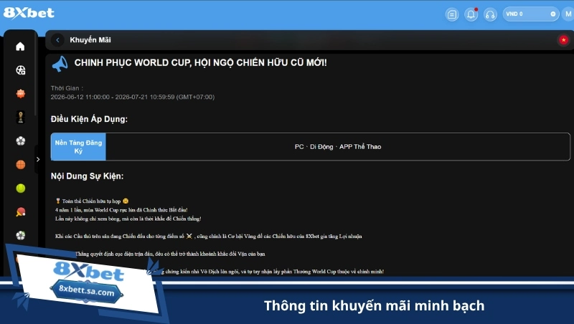
Task: Click the 8Xbet logo in the header
Action: coord(29,13)
